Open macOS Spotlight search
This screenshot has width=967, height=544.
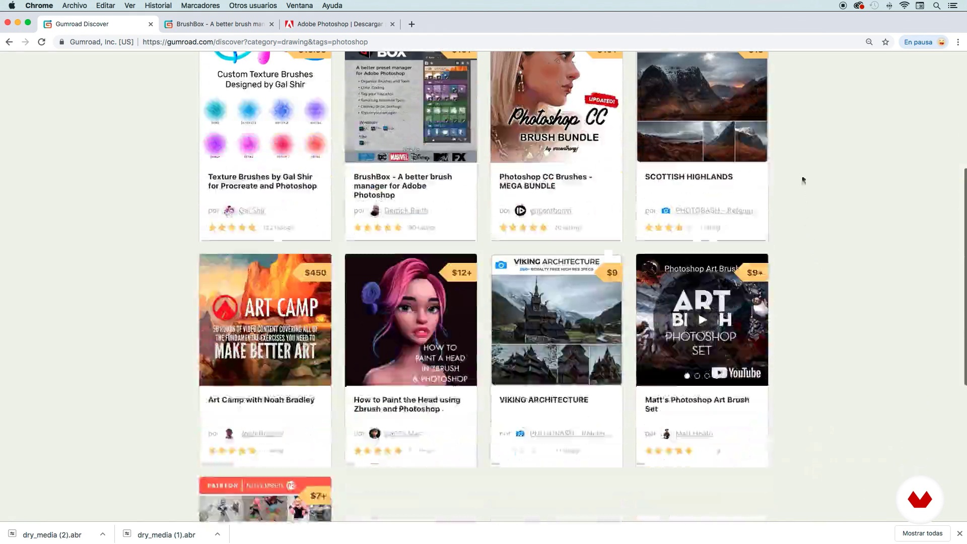click(936, 6)
